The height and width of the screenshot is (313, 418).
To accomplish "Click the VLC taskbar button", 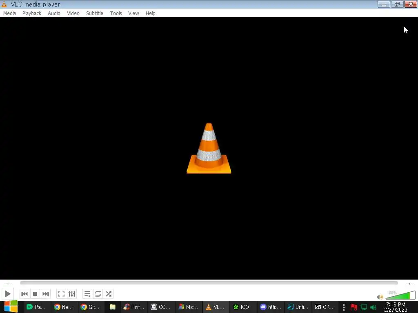I will pyautogui.click(x=216, y=307).
